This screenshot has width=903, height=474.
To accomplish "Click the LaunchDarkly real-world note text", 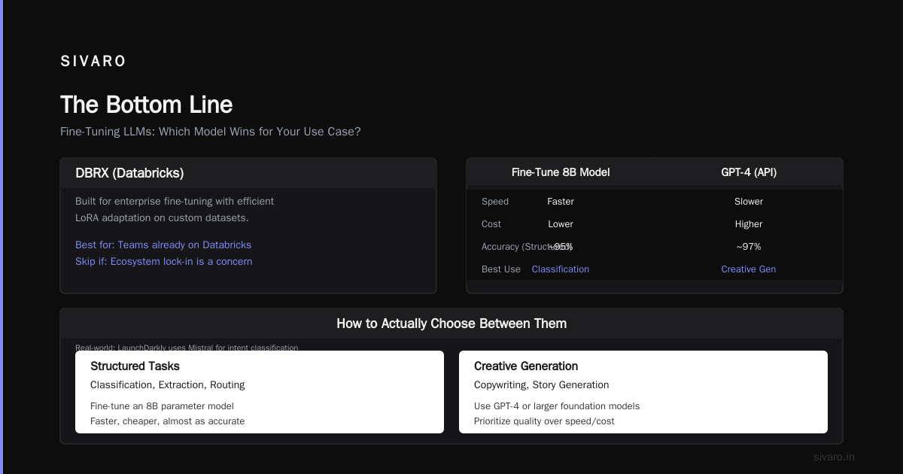I will tap(187, 348).
